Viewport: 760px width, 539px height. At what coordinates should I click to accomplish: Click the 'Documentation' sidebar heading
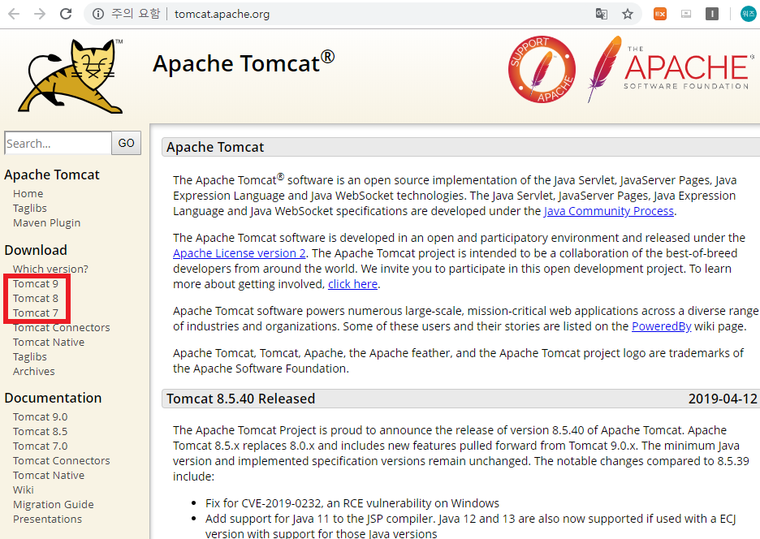[x=53, y=398]
